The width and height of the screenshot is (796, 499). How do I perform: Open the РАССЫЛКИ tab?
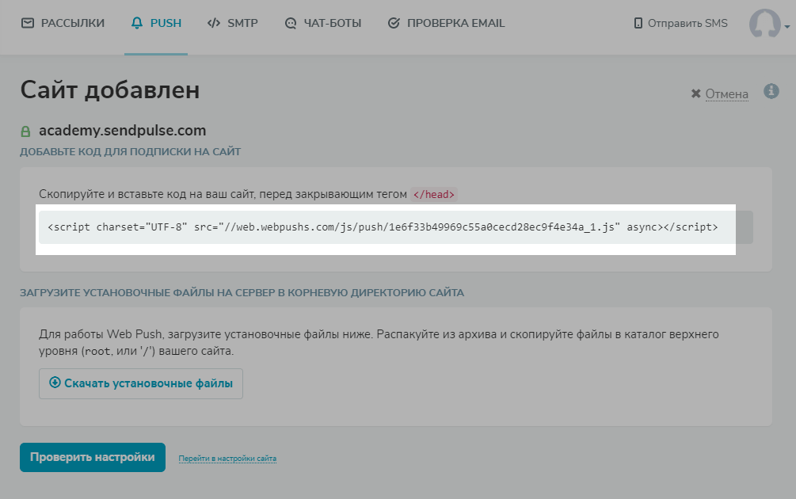click(63, 23)
